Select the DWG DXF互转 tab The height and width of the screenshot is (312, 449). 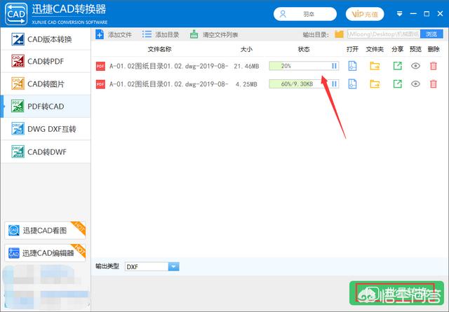[46, 128]
